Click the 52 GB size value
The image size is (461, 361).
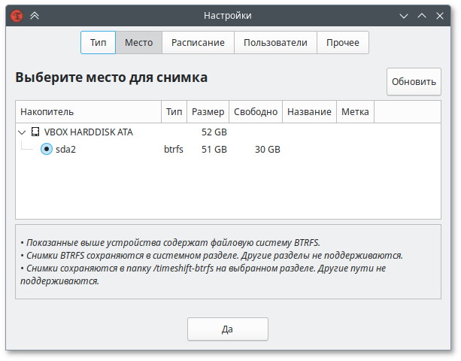214,132
